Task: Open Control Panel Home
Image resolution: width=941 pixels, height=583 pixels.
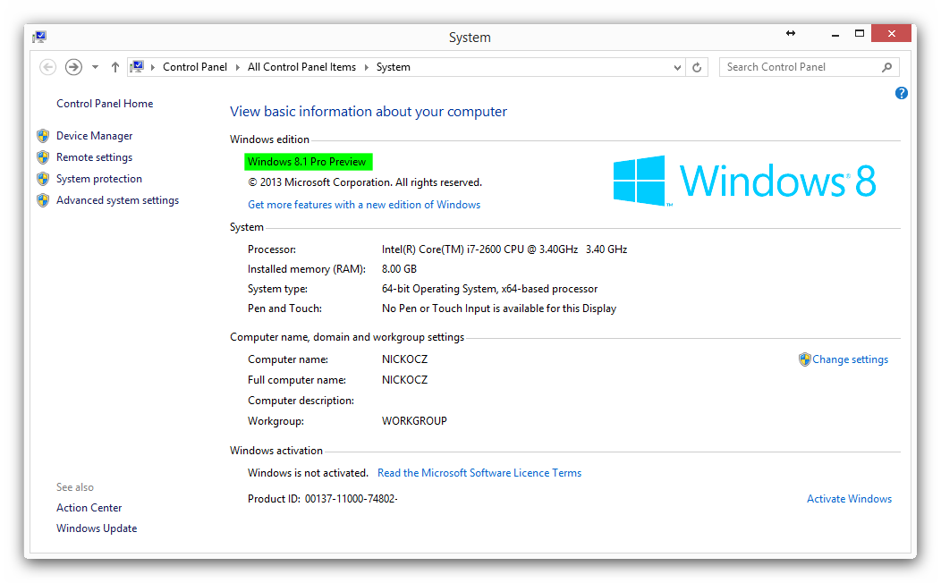Action: [105, 104]
